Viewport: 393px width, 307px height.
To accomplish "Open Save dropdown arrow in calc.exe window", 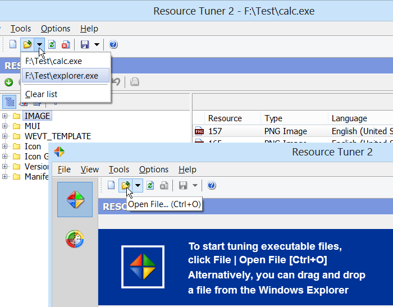I will [x=97, y=44].
